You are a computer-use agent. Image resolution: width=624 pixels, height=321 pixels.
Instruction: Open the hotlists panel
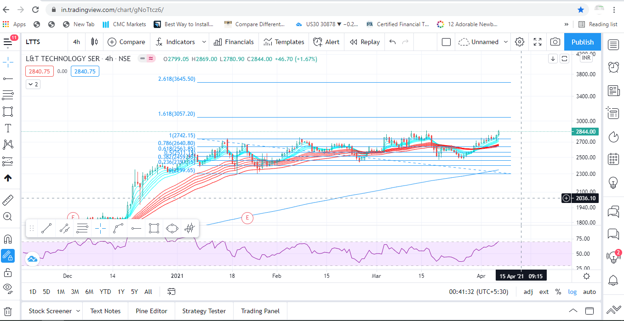(613, 137)
